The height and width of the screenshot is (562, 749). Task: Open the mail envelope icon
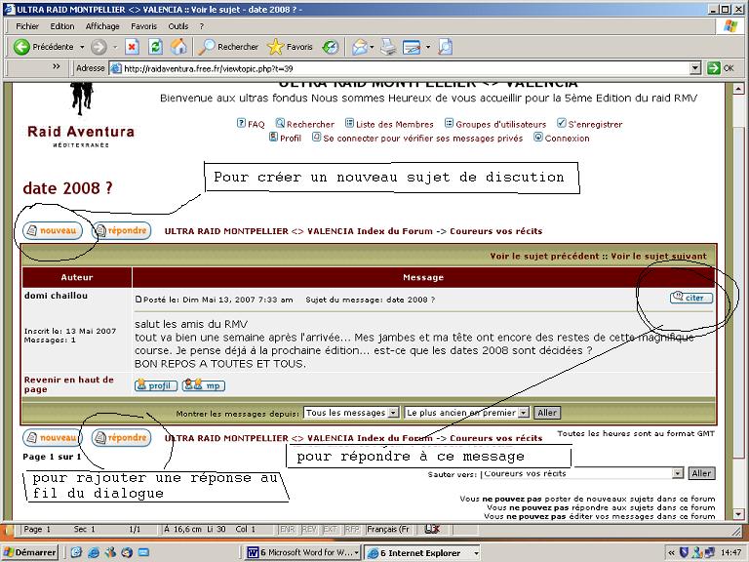(x=360, y=47)
